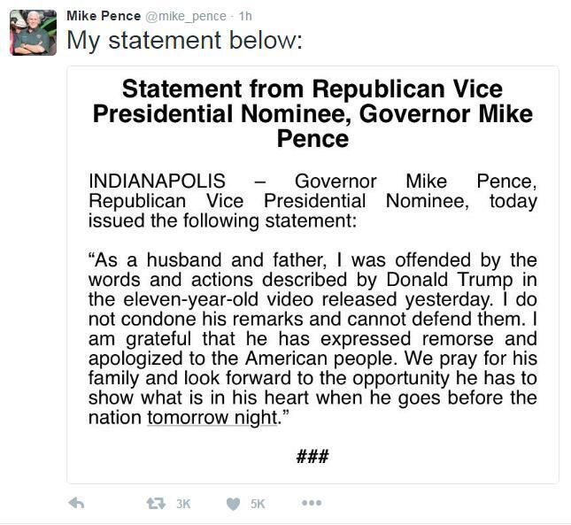571x525 pixels.
Task: Click the underlined "tomorrow night" text
Action: [212, 417]
